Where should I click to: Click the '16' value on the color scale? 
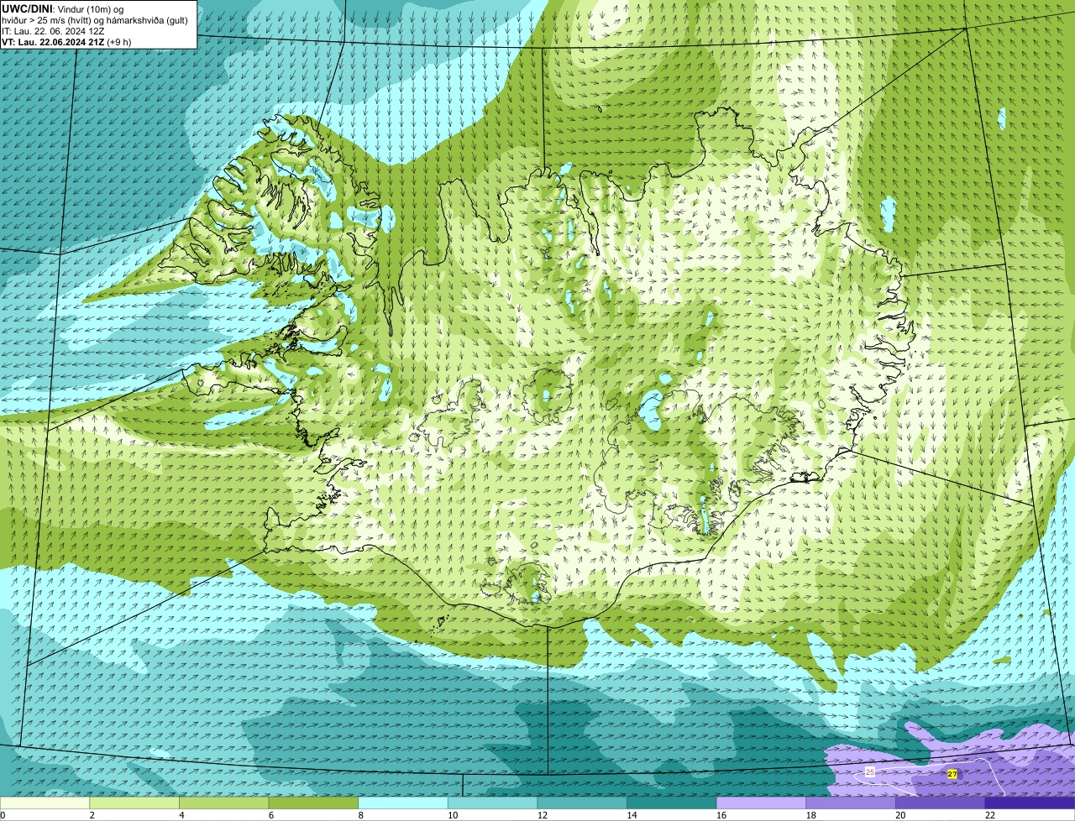(721, 815)
